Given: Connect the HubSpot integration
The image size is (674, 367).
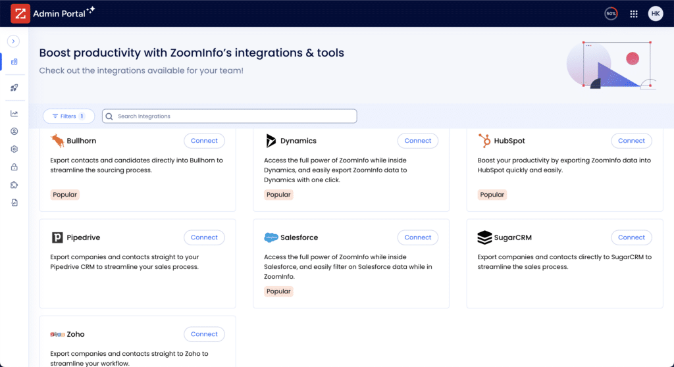Looking at the screenshot, I should tap(631, 141).
